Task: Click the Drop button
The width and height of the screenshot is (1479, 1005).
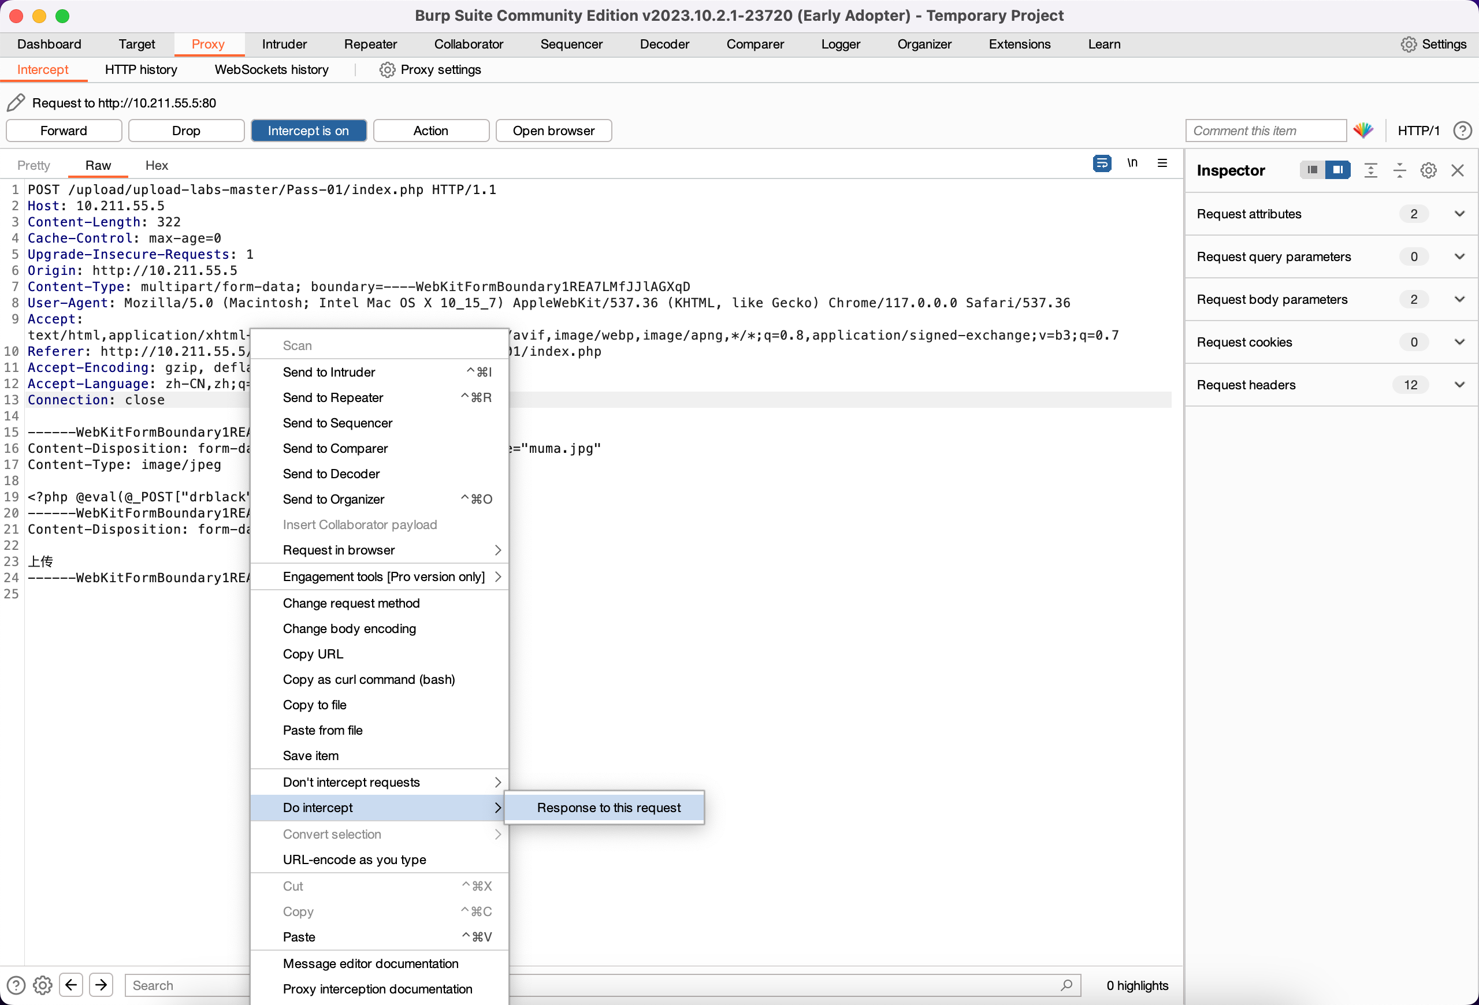Action: click(186, 131)
